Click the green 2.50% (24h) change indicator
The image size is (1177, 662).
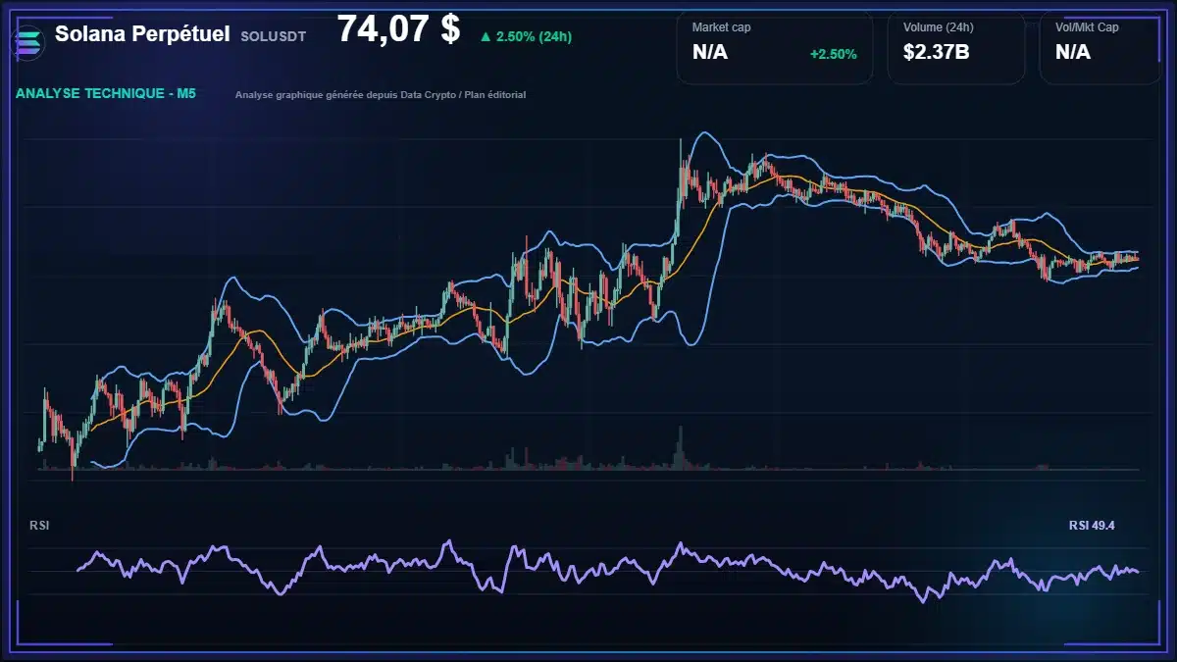[526, 36]
